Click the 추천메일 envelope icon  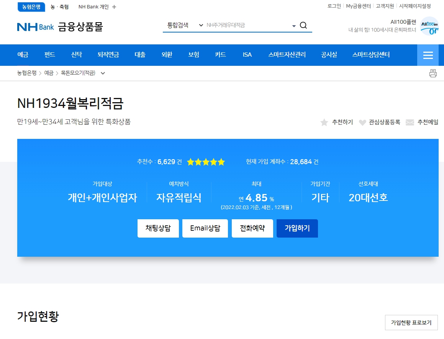tap(410, 122)
